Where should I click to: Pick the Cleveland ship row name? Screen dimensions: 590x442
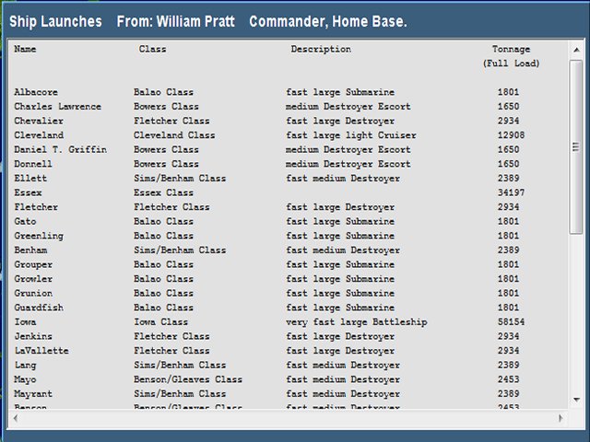[x=39, y=135]
